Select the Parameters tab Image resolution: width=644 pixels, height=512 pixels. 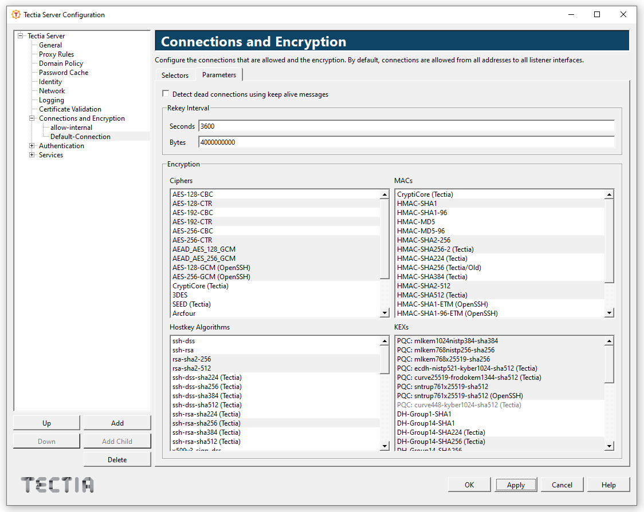(x=219, y=74)
